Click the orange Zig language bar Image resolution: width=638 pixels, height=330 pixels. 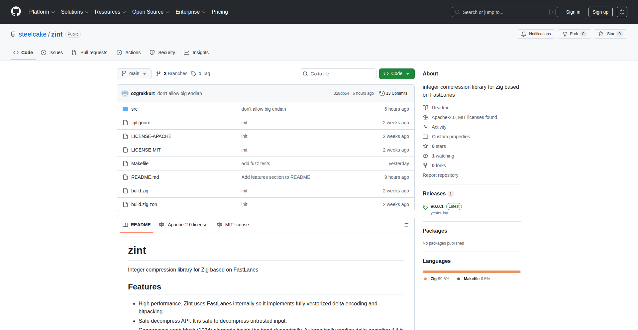click(x=471, y=272)
